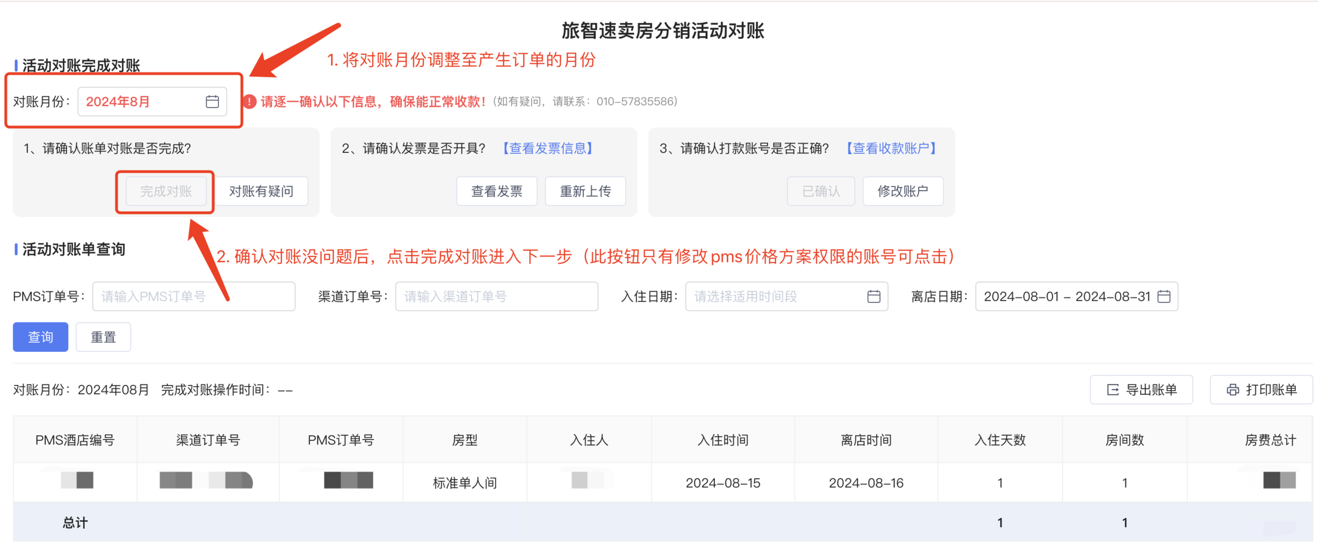The width and height of the screenshot is (1318, 554).
Task: Open the 入住日期 date range picker
Action: pyautogui.click(x=786, y=296)
